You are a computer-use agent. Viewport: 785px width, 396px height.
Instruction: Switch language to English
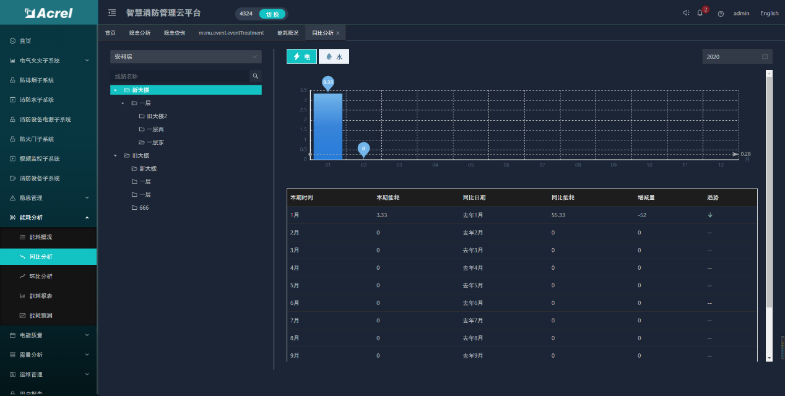click(770, 14)
